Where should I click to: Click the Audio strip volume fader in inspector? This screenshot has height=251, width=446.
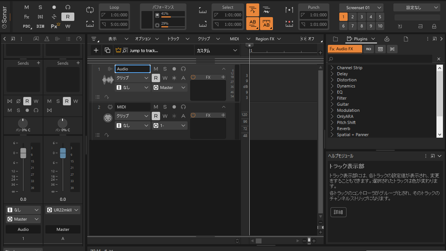[x=23, y=153]
